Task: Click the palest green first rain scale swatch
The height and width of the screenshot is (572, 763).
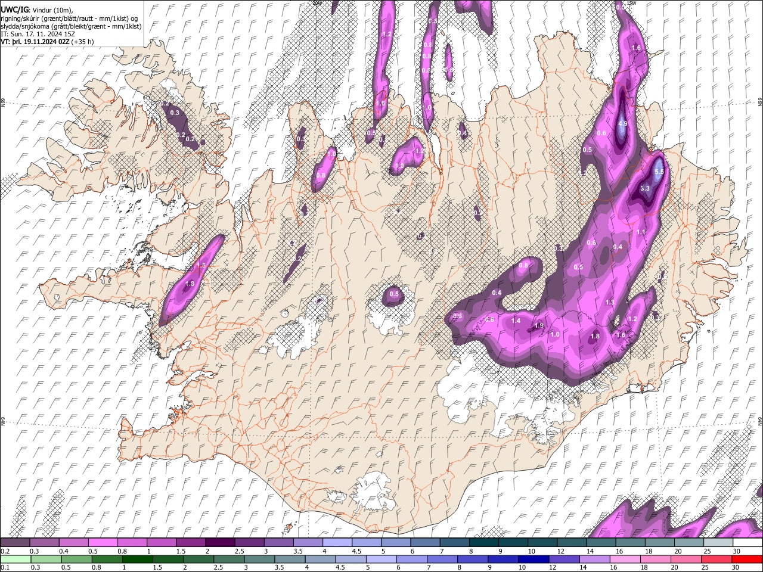Action: coord(15,559)
